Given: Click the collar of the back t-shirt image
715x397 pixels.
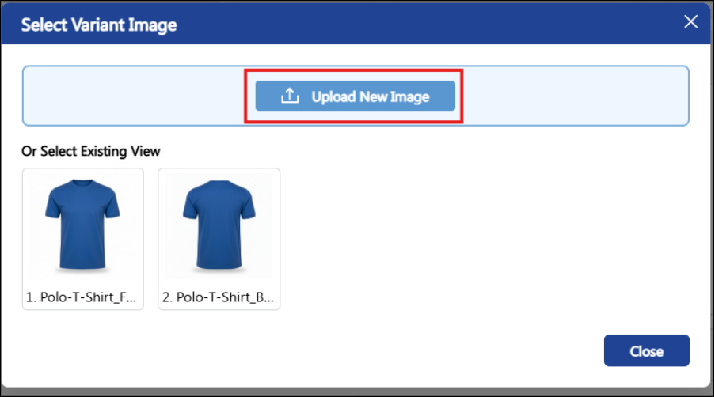Looking at the screenshot, I should (219, 183).
